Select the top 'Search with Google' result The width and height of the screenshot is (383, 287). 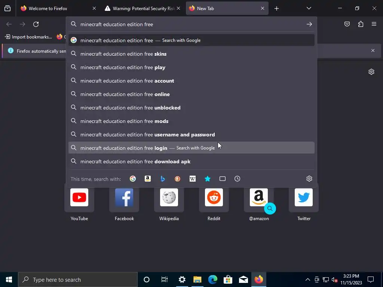pyautogui.click(x=191, y=40)
